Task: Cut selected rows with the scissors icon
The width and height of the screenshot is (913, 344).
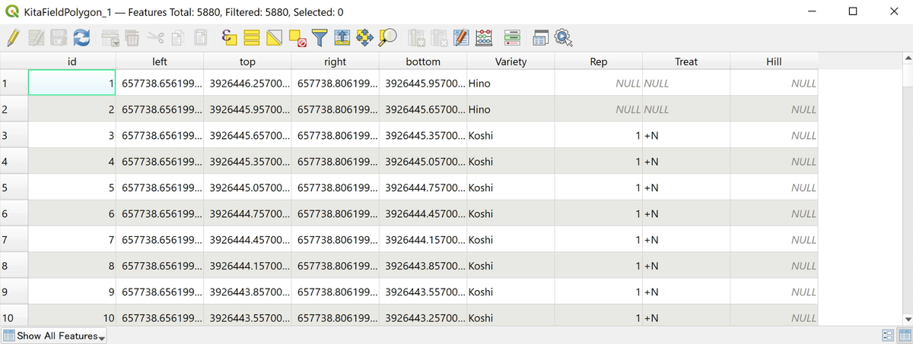Action: coord(155,37)
